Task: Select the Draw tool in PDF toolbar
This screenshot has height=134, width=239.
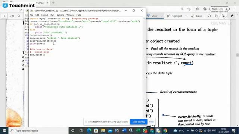Action: [152, 16]
